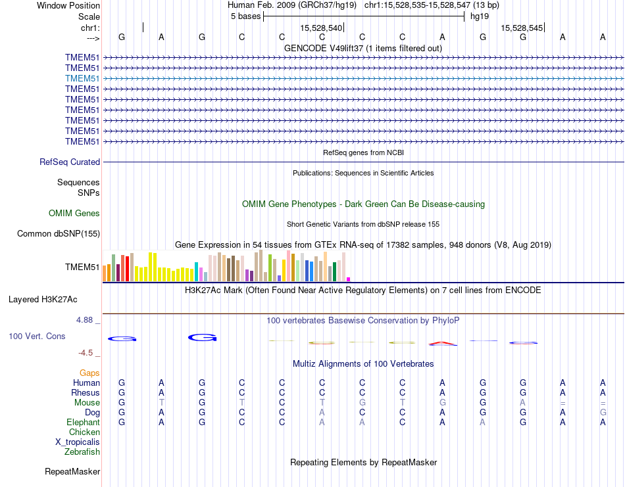Viewport: 625px width, 487px height.
Task: Open 'Short Genetic Variants from dbSNP release 155'
Action: (x=363, y=224)
